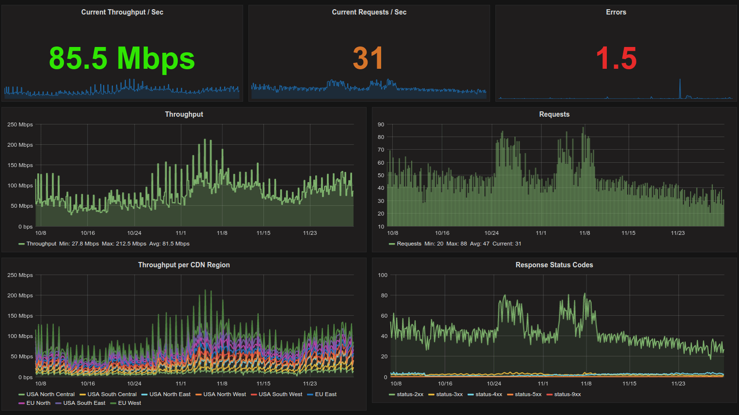Open the Requests panel title menu

(554, 114)
